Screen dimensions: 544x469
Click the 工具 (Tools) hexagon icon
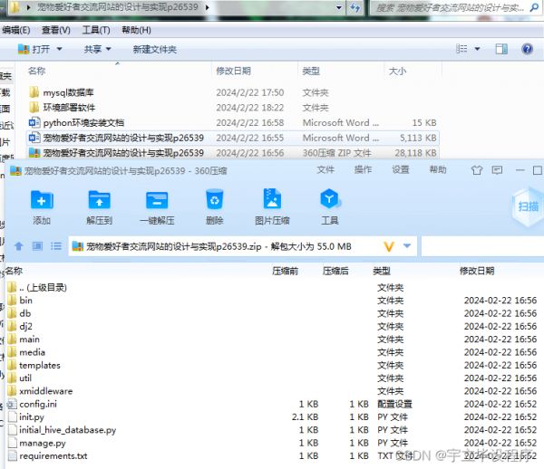(x=330, y=199)
